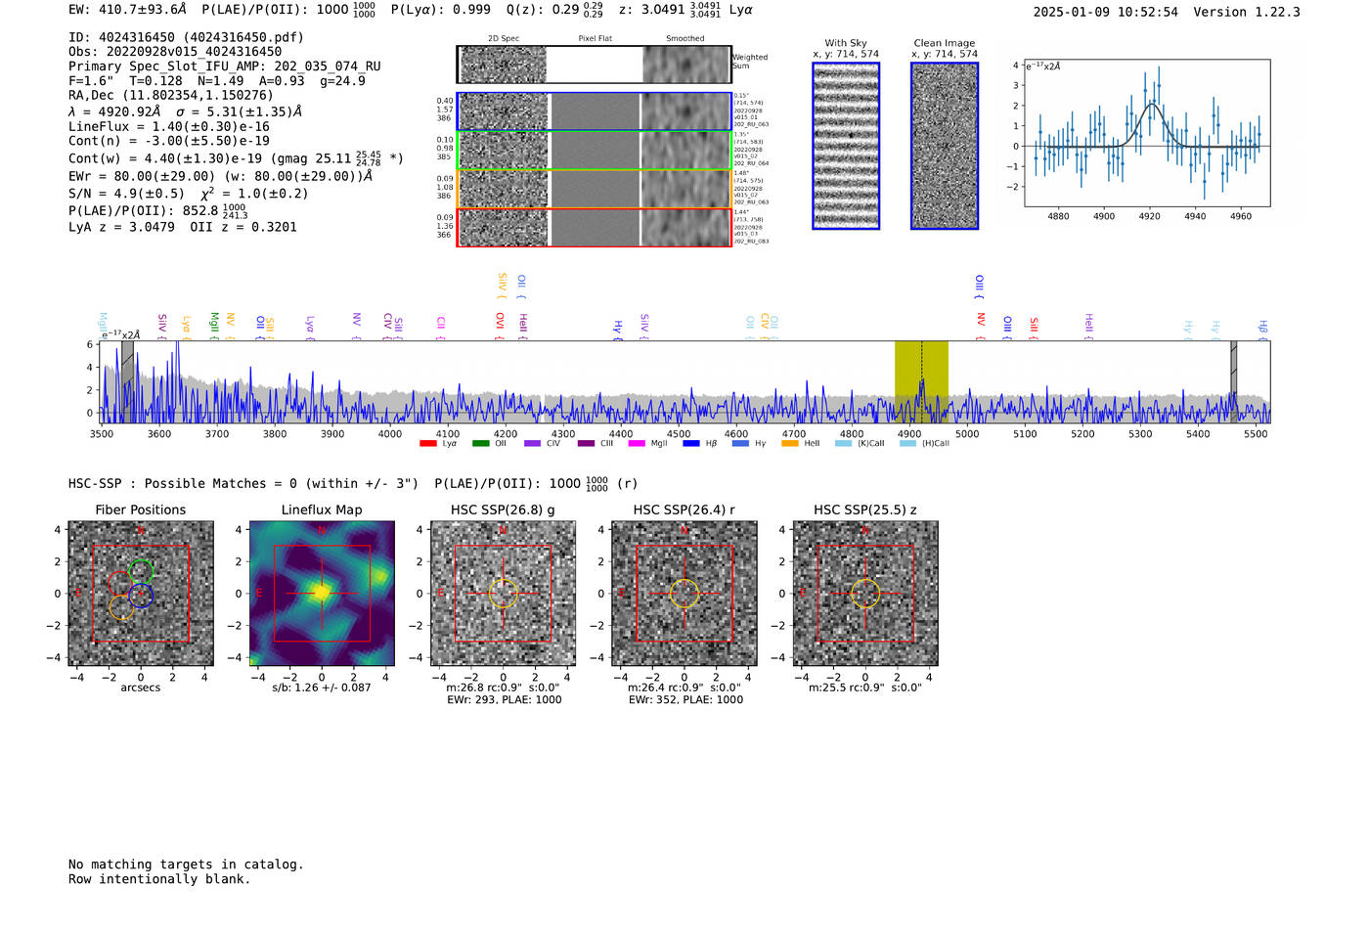Click the 'Pixel Flat' column header
The height and width of the screenshot is (932, 1369).
pos(595,39)
